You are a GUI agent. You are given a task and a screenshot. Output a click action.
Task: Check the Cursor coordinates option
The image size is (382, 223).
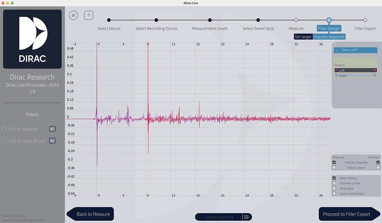pos(334,193)
